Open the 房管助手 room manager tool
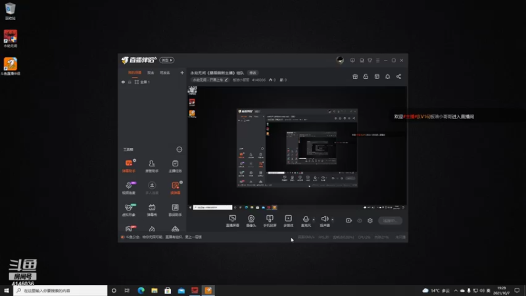This screenshot has height=296, width=526. tap(152, 166)
